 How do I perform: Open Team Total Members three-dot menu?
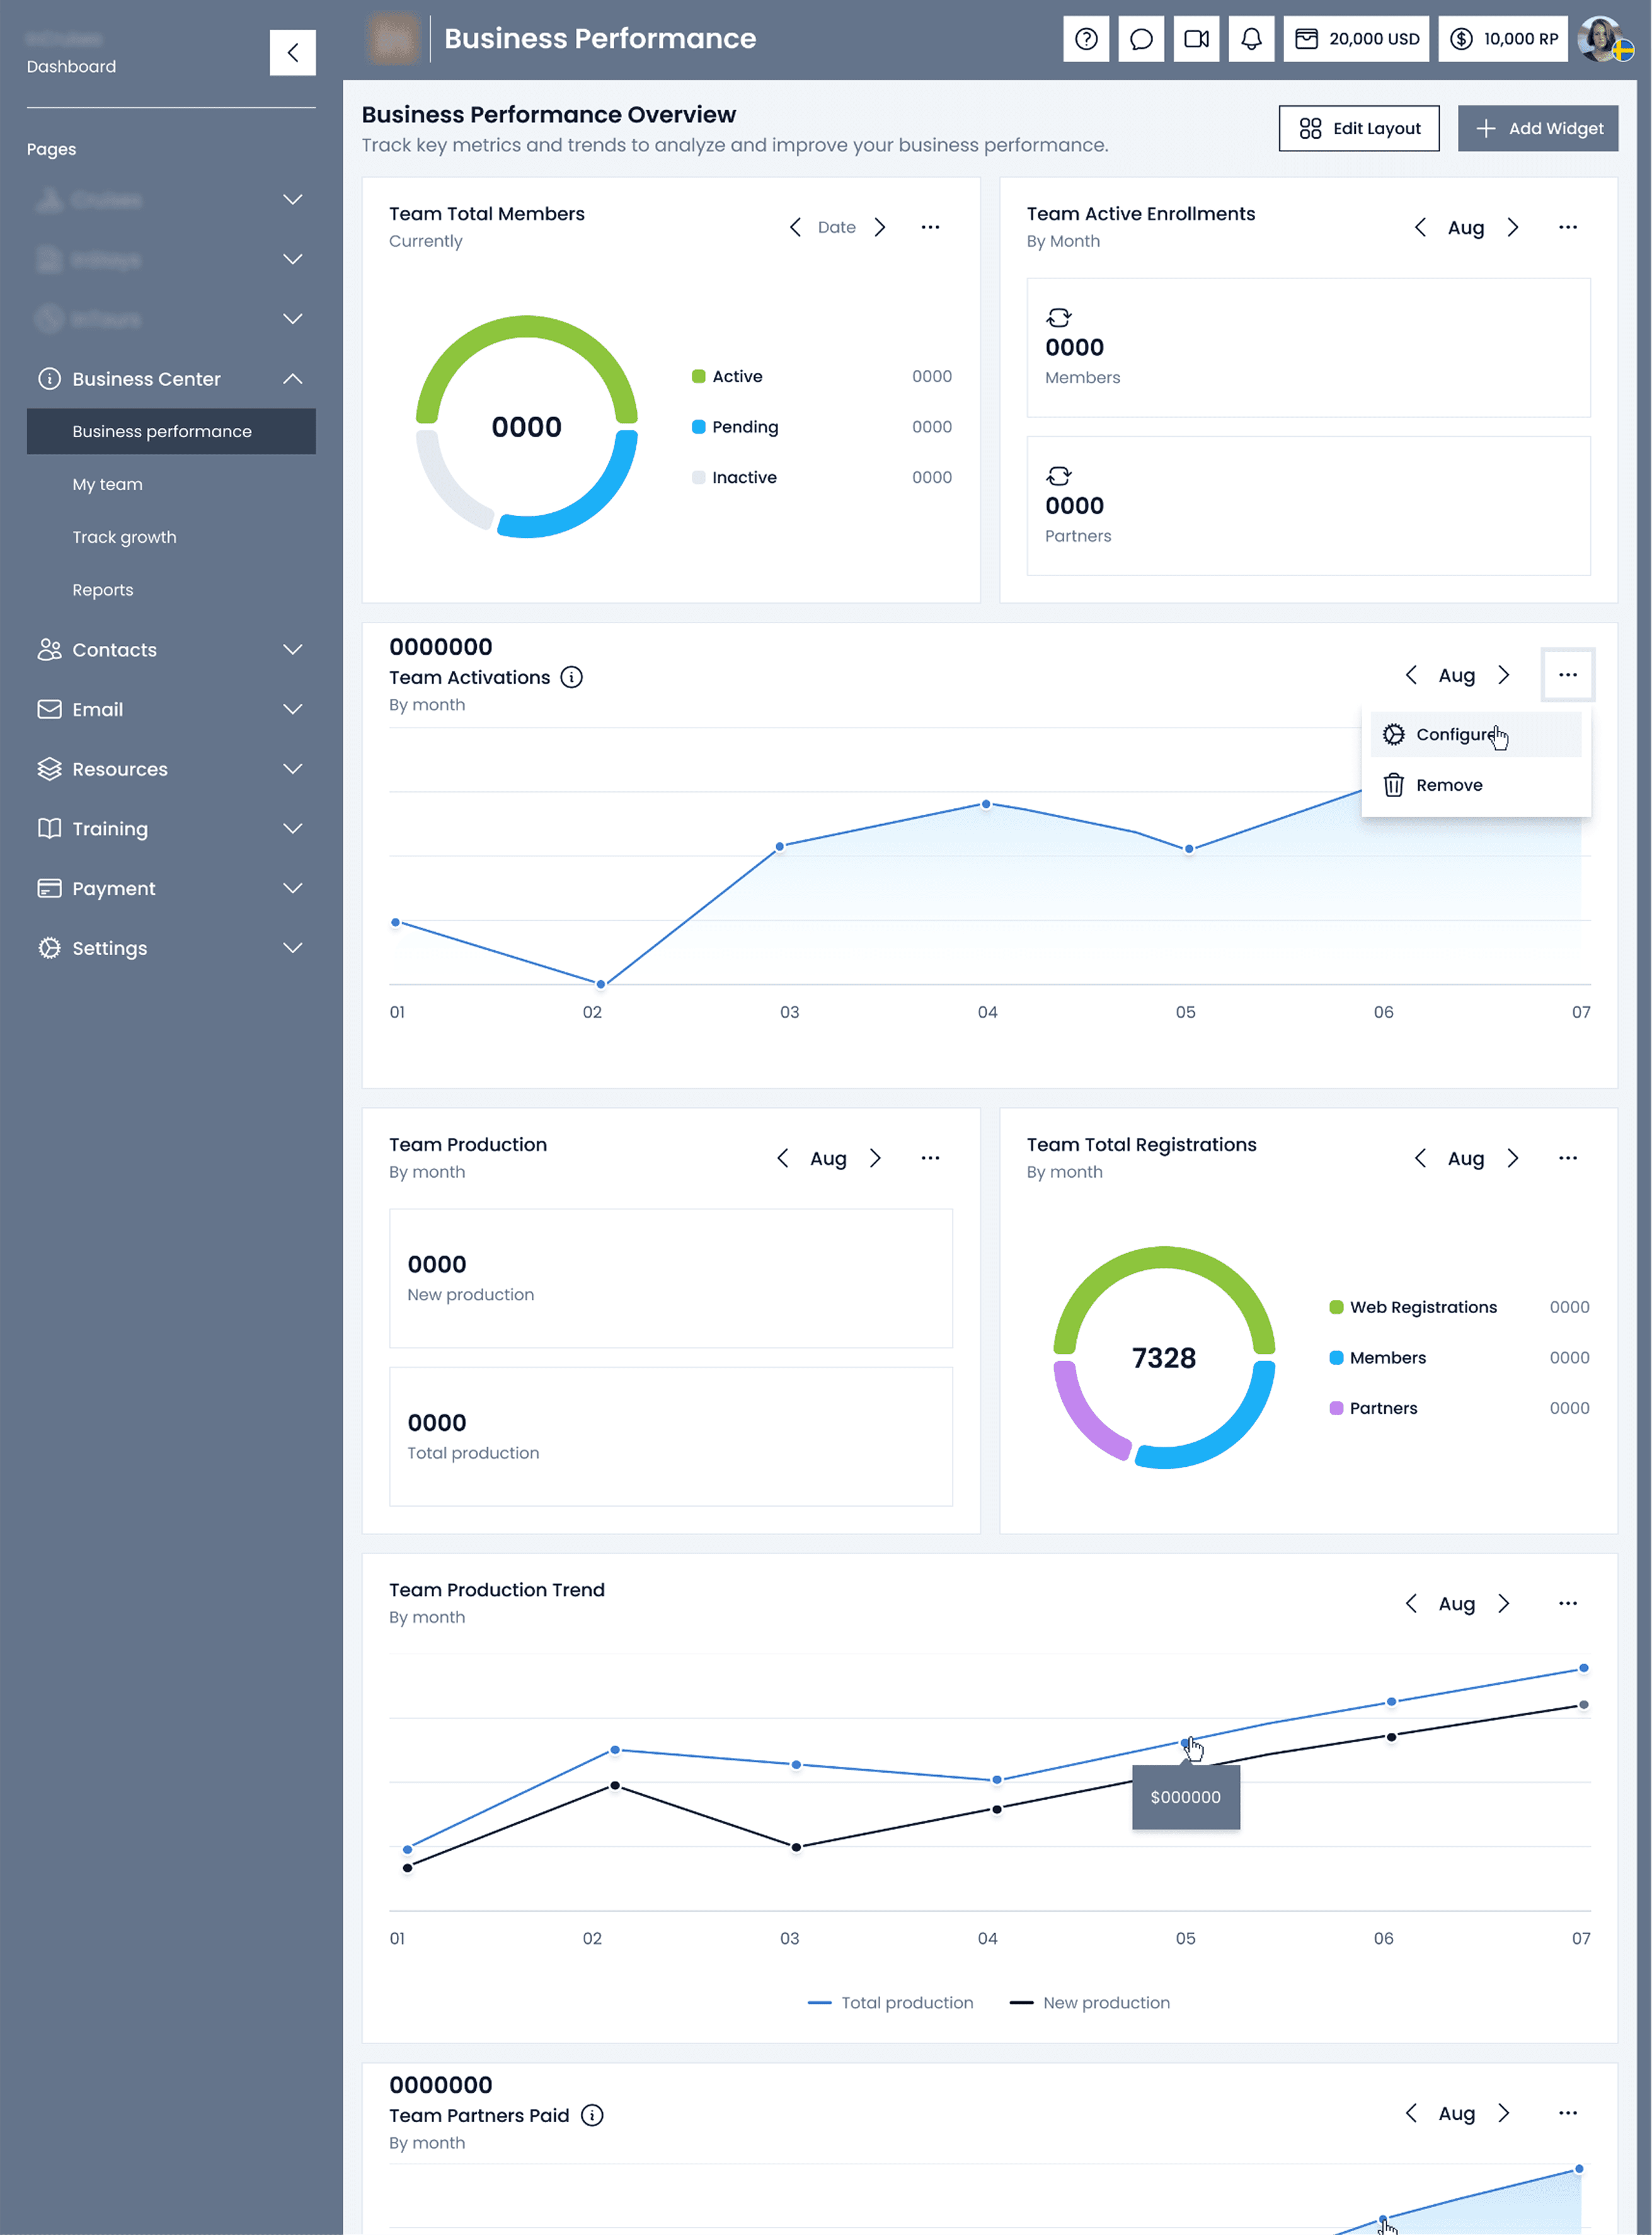point(930,227)
